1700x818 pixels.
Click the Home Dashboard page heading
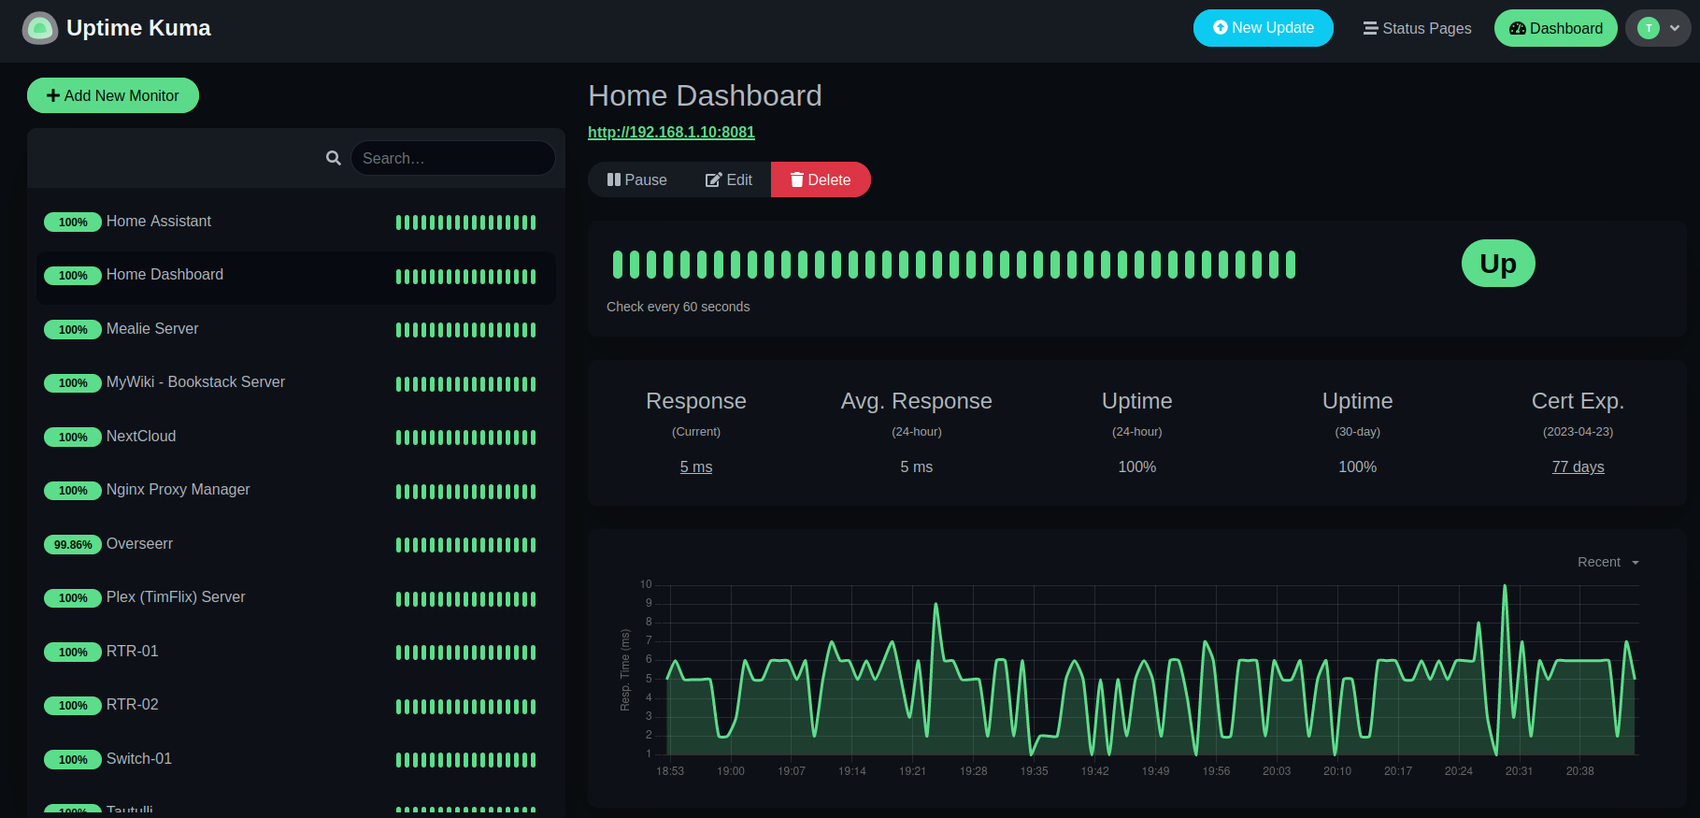705,95
